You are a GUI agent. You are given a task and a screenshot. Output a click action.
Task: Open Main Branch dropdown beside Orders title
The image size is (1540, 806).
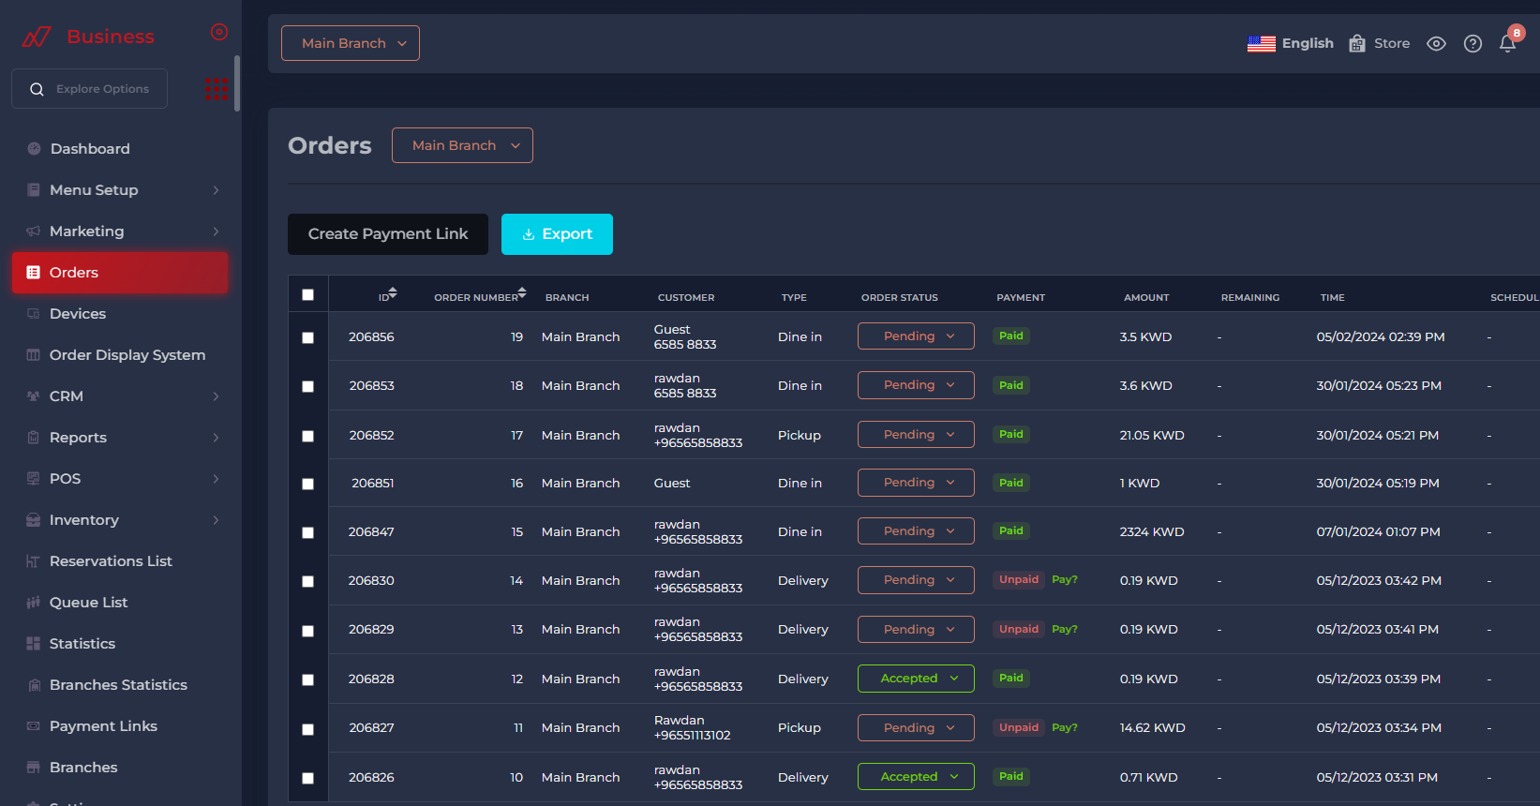click(x=462, y=145)
